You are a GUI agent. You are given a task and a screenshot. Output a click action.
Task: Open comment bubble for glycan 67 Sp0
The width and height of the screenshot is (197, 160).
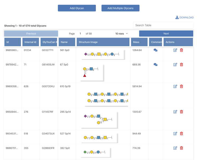(156, 65)
